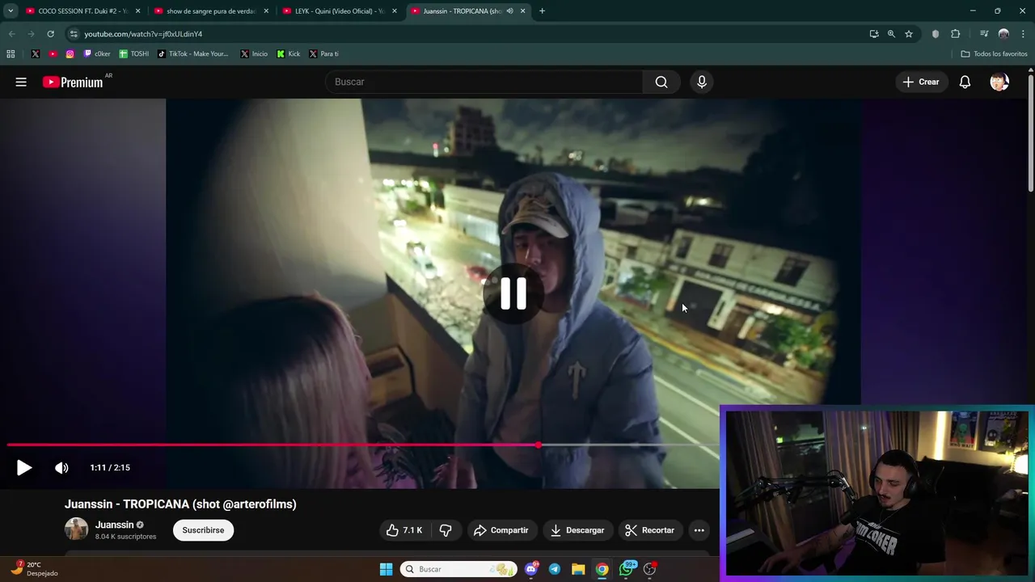Viewport: 1035px width, 582px height.
Task: Open the apps grid in bookmarks bar
Action: (x=11, y=53)
